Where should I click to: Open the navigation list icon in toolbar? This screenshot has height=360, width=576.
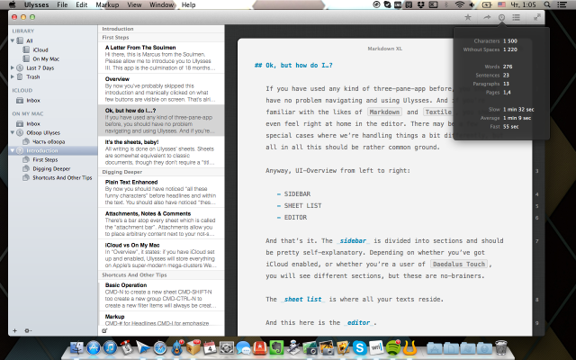pos(517,17)
